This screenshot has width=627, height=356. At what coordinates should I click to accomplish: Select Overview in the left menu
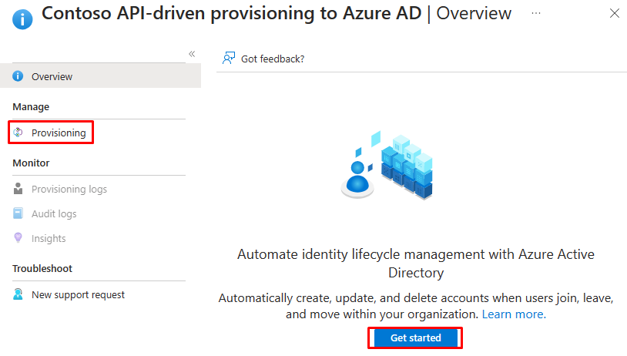point(100,76)
